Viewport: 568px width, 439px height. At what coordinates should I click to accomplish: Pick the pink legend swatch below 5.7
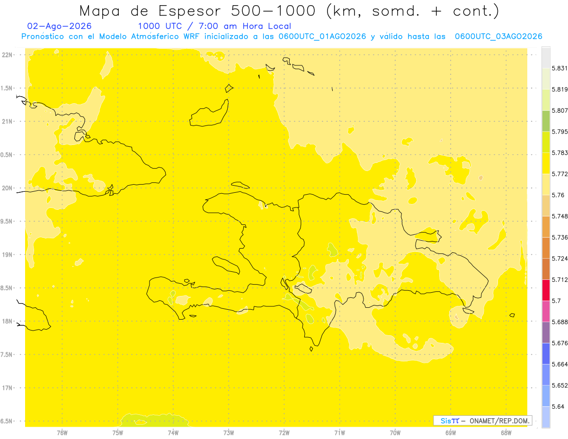coord(546,311)
